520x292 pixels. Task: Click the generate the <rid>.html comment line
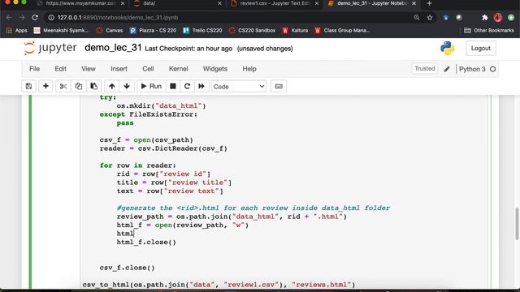tap(253, 208)
